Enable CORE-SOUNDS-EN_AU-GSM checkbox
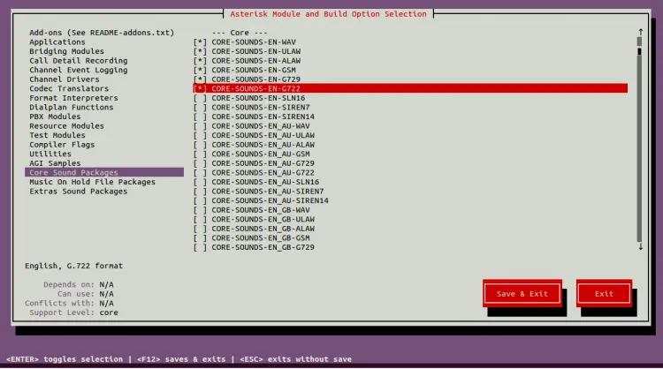The image size is (663, 369). pos(200,154)
